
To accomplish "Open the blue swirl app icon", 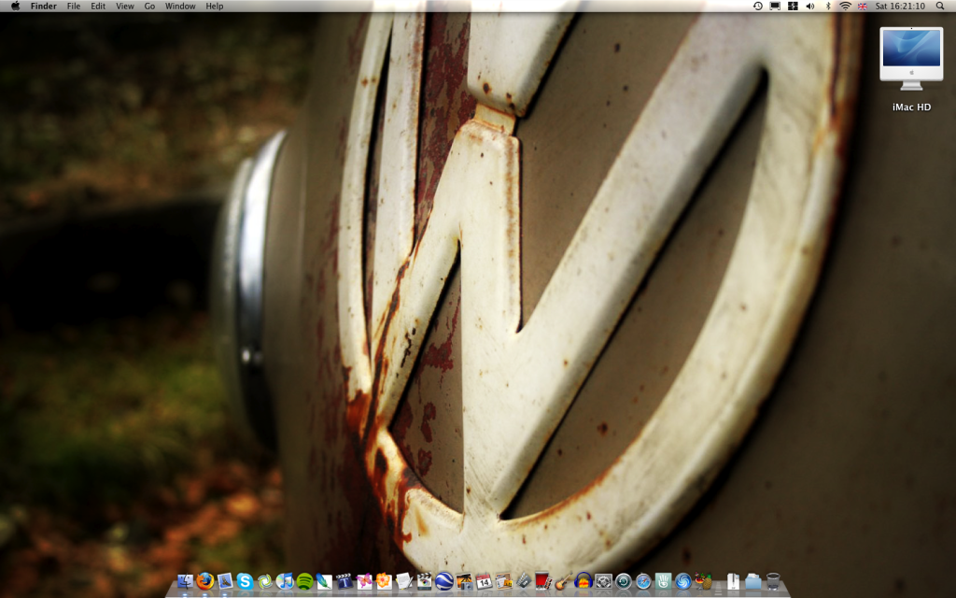I will (x=682, y=581).
